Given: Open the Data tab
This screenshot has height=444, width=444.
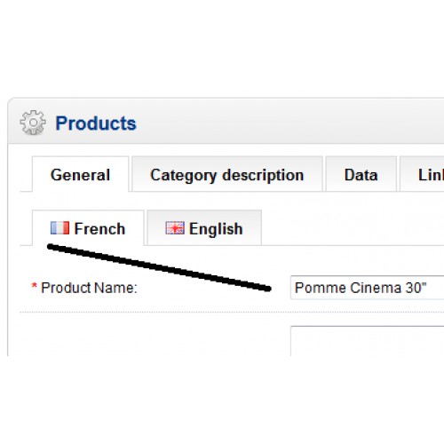Looking at the screenshot, I should [x=361, y=174].
